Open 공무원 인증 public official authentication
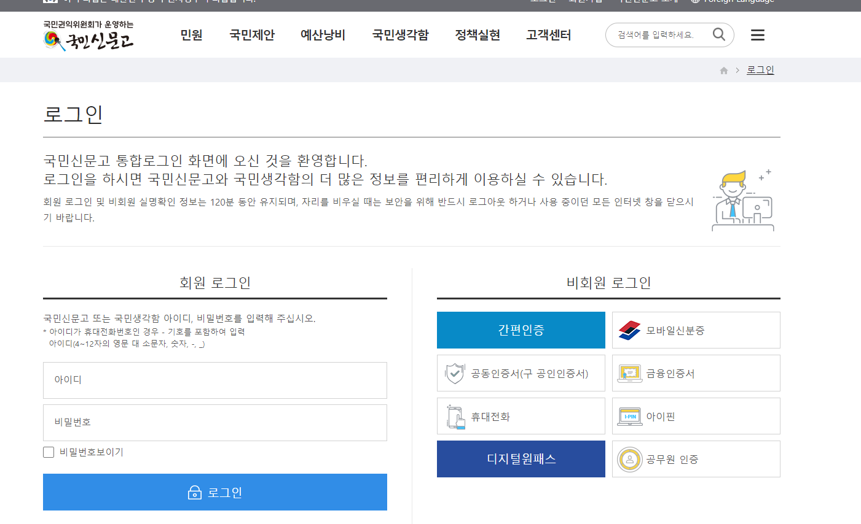This screenshot has height=524, width=861. click(695, 458)
